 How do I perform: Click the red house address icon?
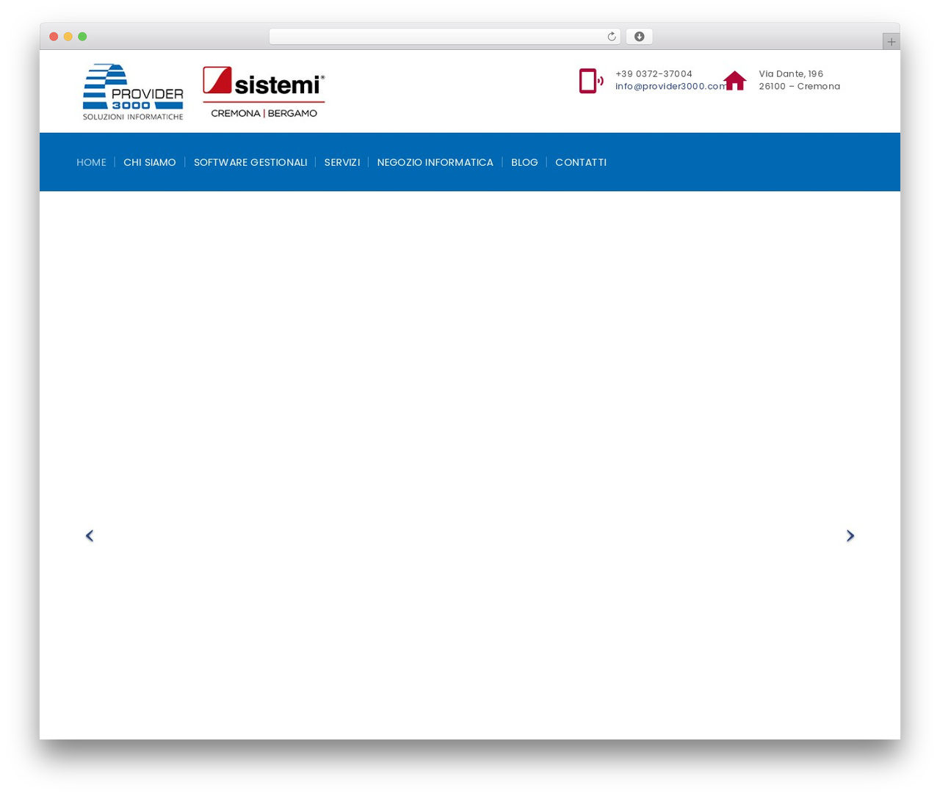point(734,81)
